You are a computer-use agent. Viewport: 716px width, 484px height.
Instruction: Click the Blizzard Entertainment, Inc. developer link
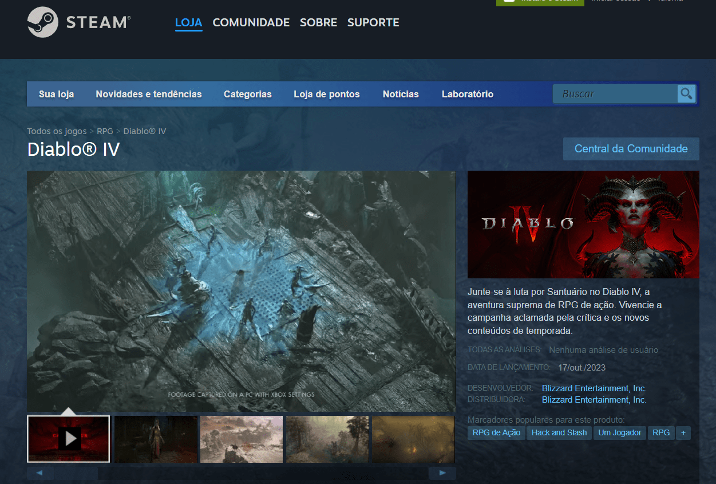594,388
